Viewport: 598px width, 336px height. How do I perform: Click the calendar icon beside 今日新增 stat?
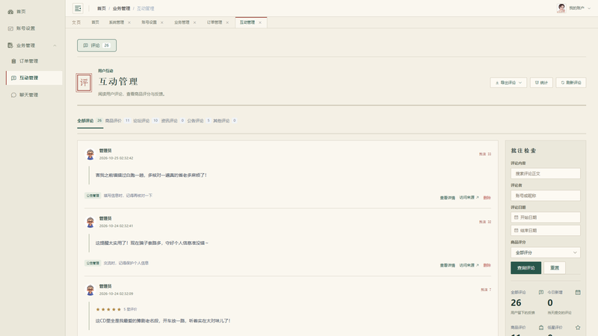pos(578,292)
